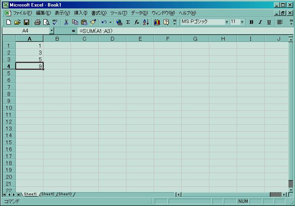This screenshot has width=295, height=206.
Task: Select cell A1 containing 1
Action: coord(30,46)
